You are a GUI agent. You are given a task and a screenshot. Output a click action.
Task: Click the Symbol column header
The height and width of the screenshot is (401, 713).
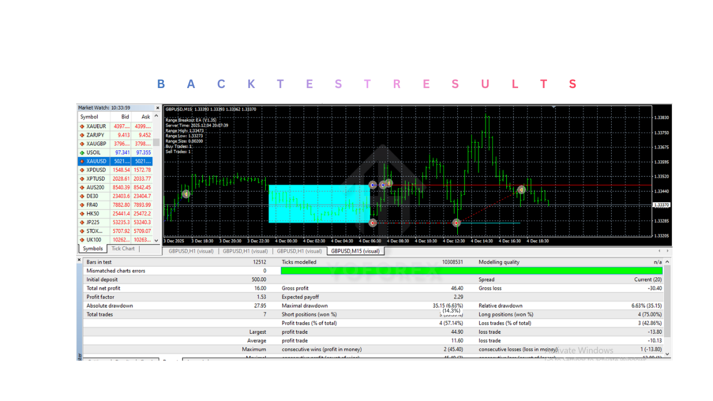click(89, 116)
